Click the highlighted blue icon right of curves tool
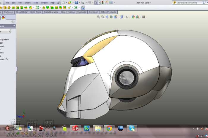 (83, 8)
